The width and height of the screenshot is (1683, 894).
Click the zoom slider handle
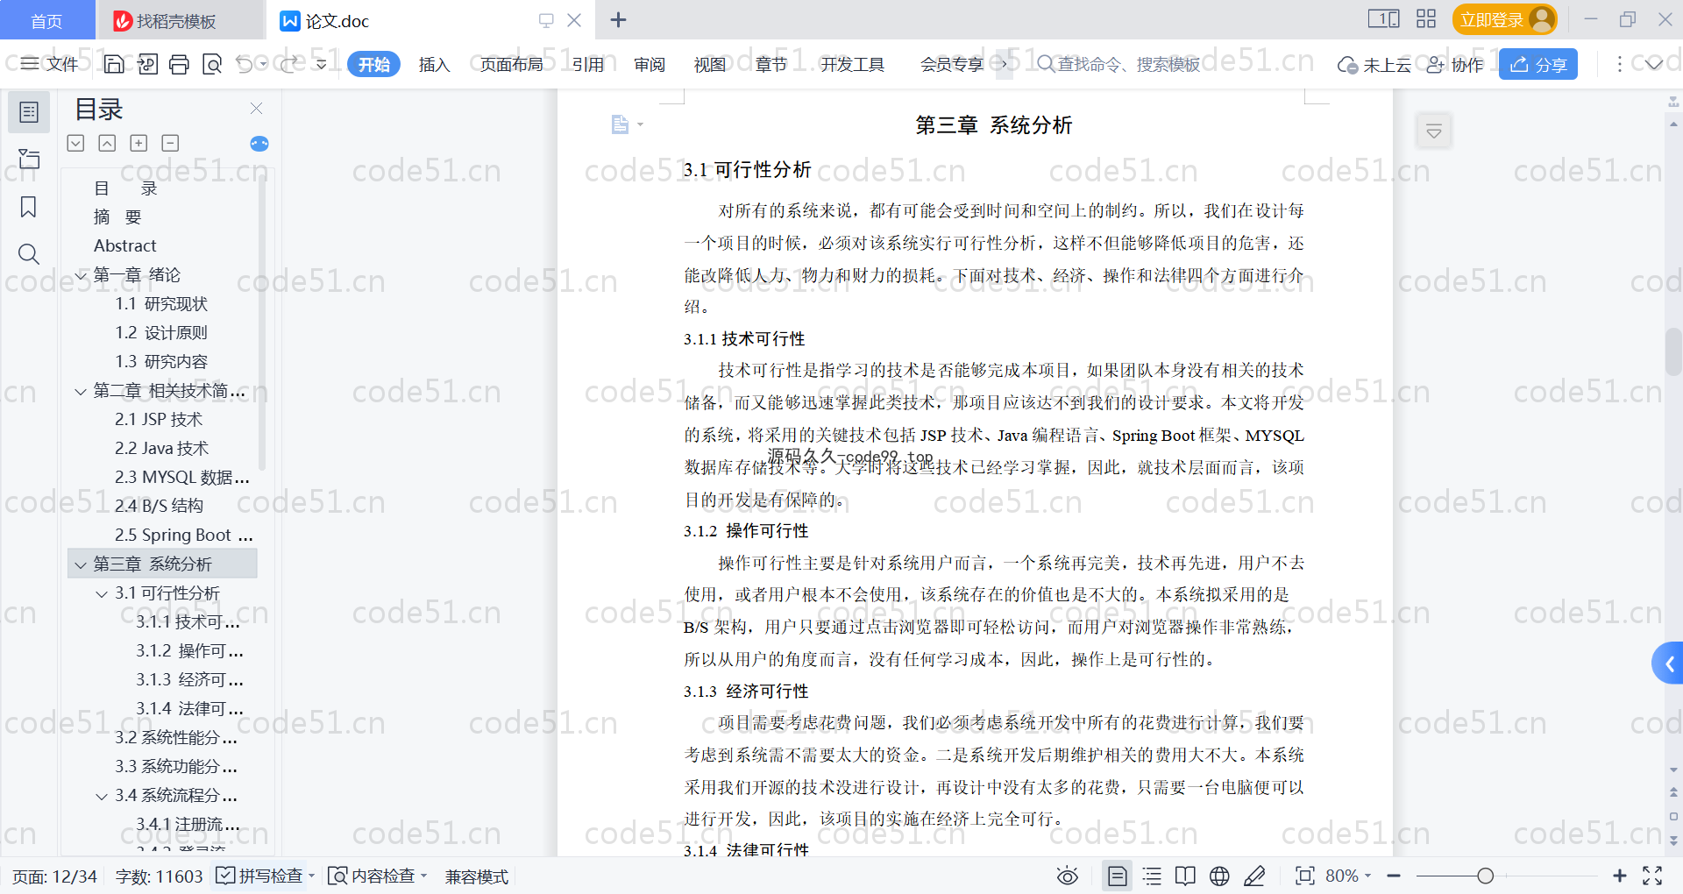(1485, 876)
